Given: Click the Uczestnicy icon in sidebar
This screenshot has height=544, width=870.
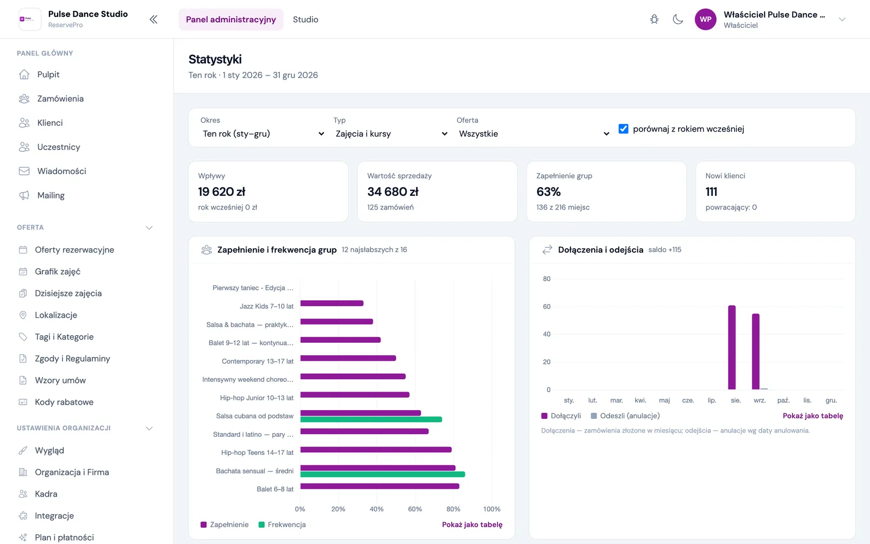Looking at the screenshot, I should tap(24, 147).
